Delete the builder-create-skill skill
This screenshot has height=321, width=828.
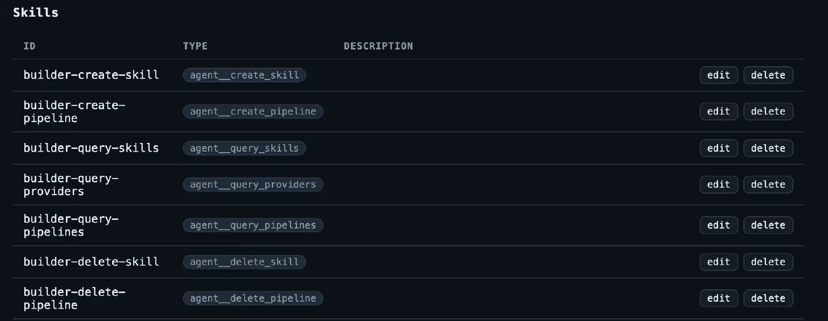pos(768,75)
